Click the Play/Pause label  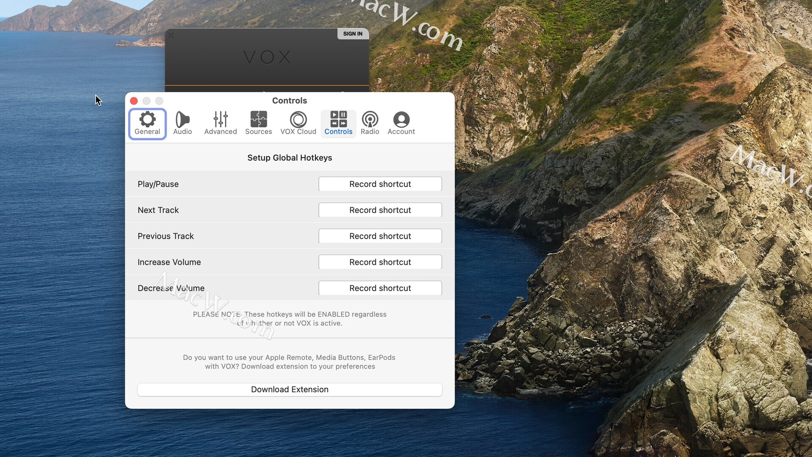(x=158, y=184)
